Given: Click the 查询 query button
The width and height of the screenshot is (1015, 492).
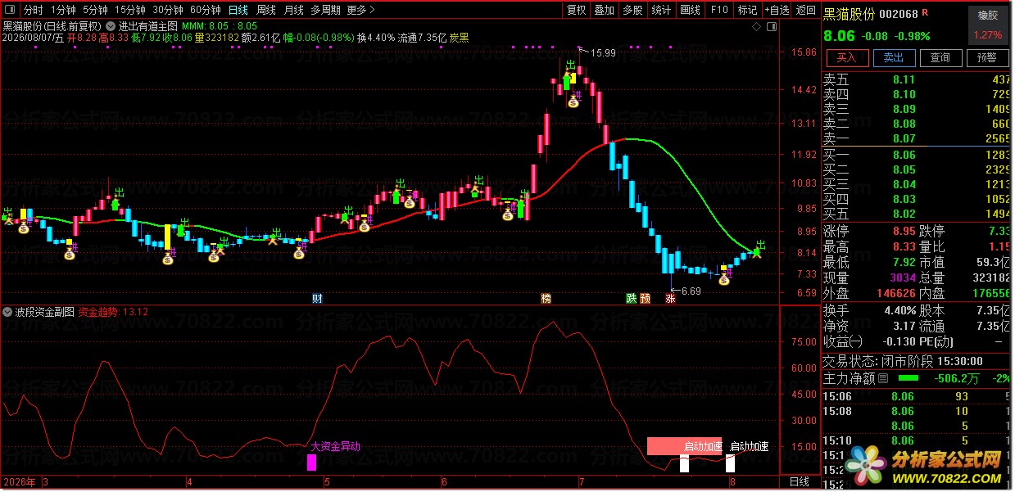Looking at the screenshot, I should [x=940, y=57].
